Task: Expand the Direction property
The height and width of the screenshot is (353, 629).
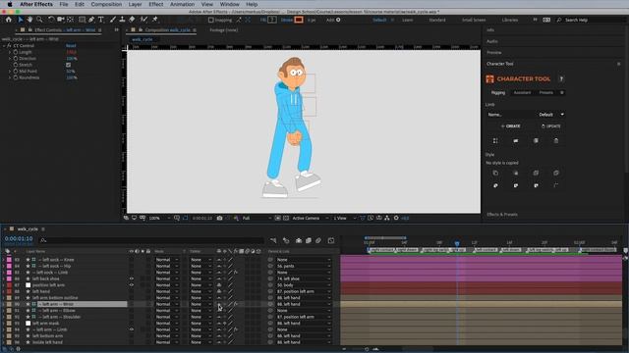Action: point(10,59)
